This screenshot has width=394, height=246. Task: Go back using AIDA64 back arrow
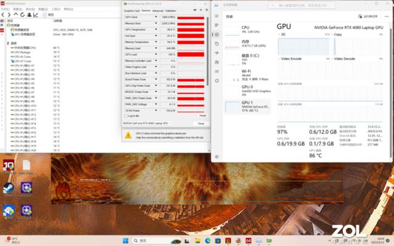pos(3,15)
